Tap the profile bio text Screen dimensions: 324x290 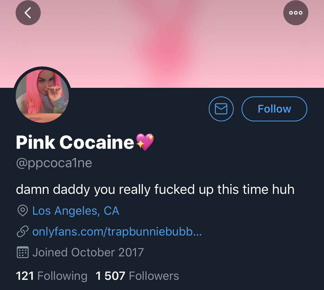click(x=155, y=189)
